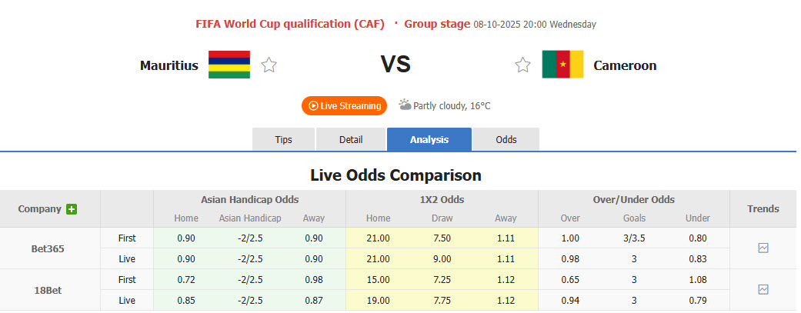
Task: Click the Group stage link
Action: tap(436, 24)
